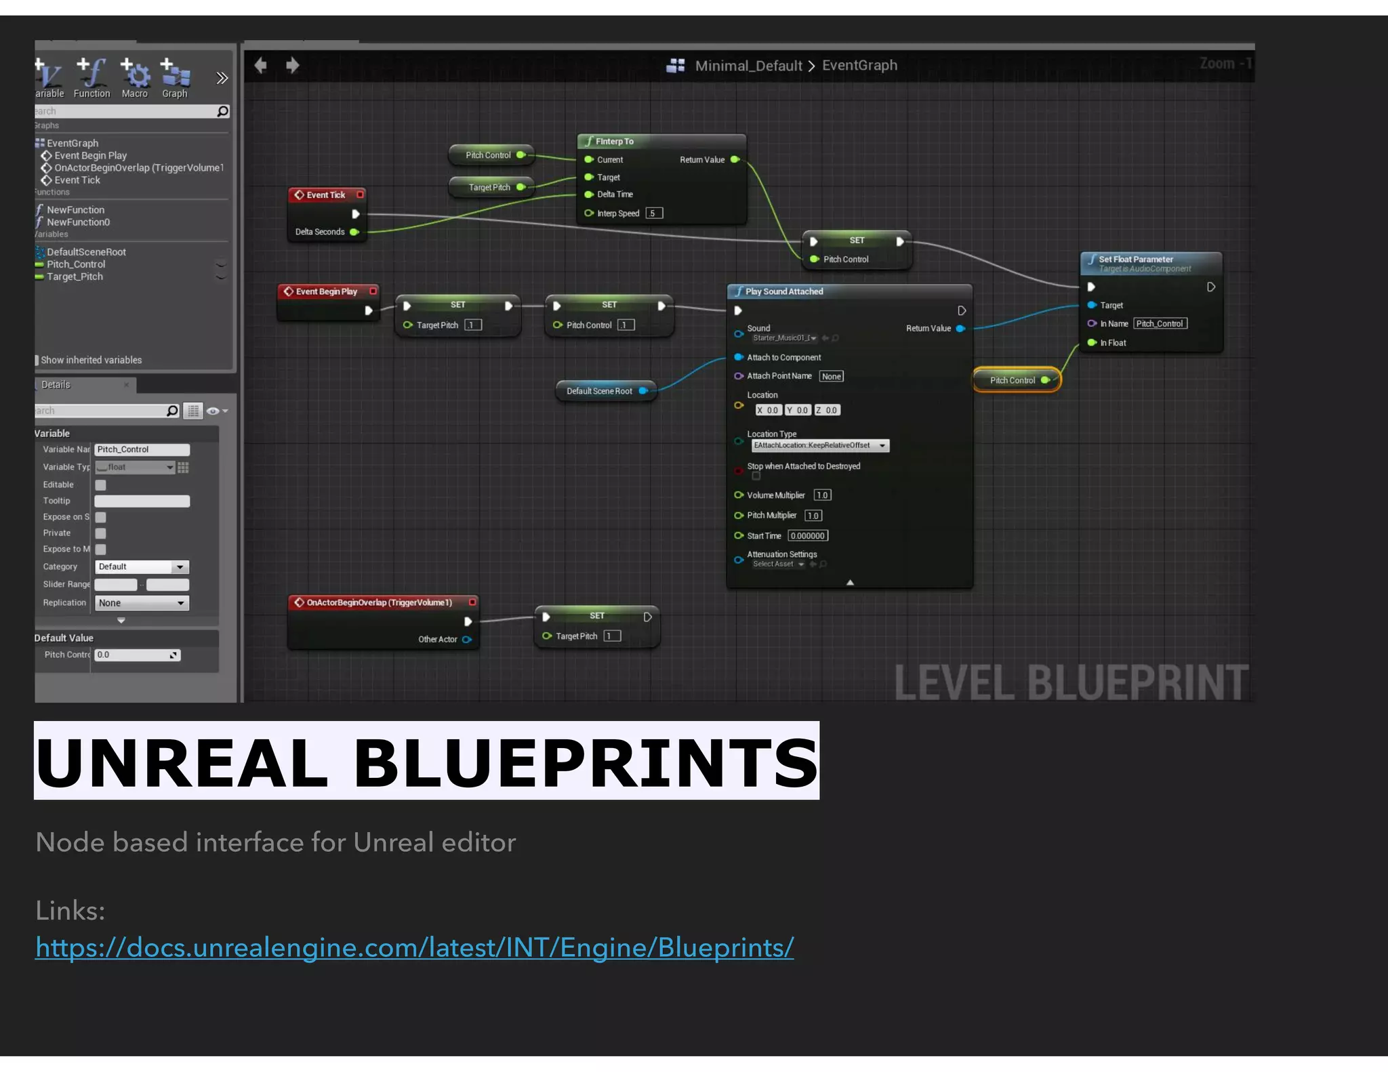Click the search magnifier in My Blueprint panel
The image size is (1388, 1072).
[x=222, y=111]
